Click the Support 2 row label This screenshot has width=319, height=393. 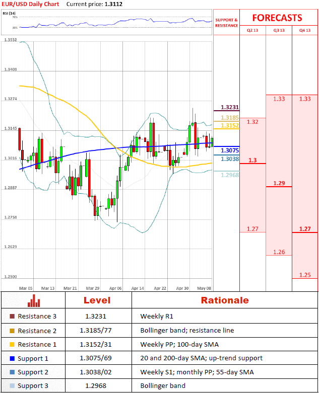point(33,372)
